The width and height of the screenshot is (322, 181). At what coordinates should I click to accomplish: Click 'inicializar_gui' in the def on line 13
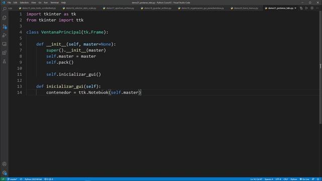65,86
